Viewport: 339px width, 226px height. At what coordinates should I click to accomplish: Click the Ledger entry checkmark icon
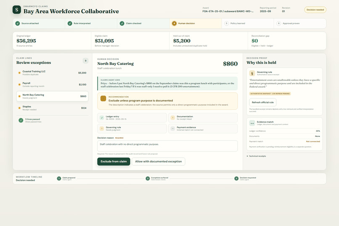102,118
